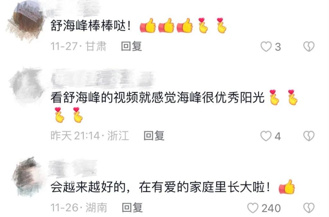Select comment text 看舒海峰的视频就感觉海峰很优秀阳光
Screen dimensions: 329x217
tap(157, 98)
